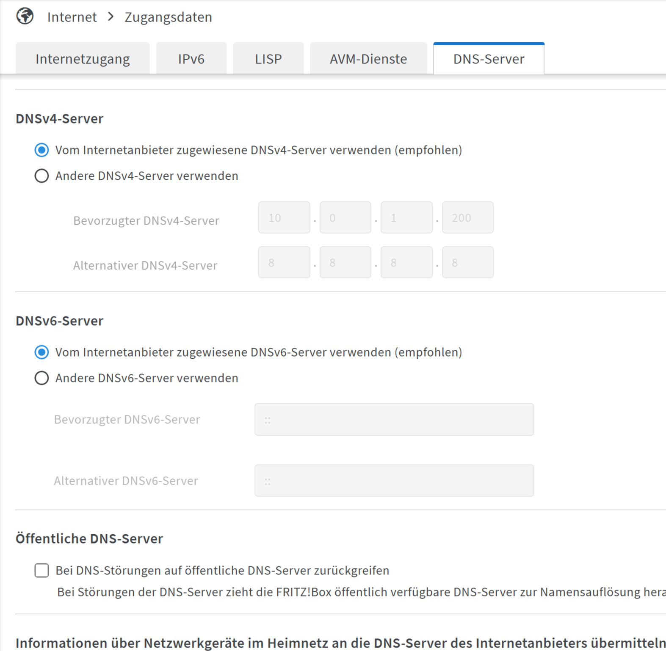
Task: Open the AVM-Dienste tab
Action: [x=368, y=59]
